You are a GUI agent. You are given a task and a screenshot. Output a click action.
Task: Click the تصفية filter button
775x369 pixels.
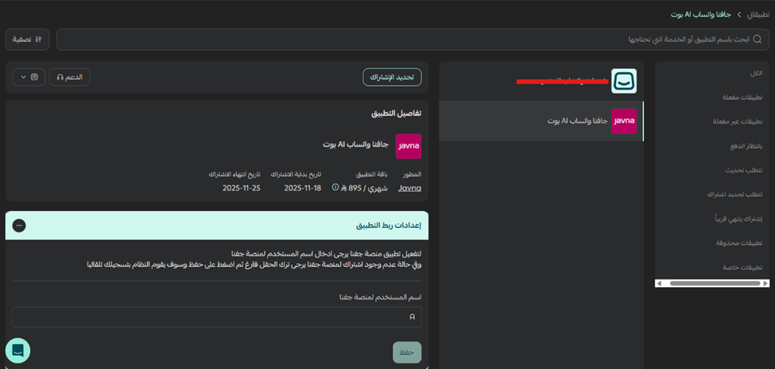(x=28, y=40)
